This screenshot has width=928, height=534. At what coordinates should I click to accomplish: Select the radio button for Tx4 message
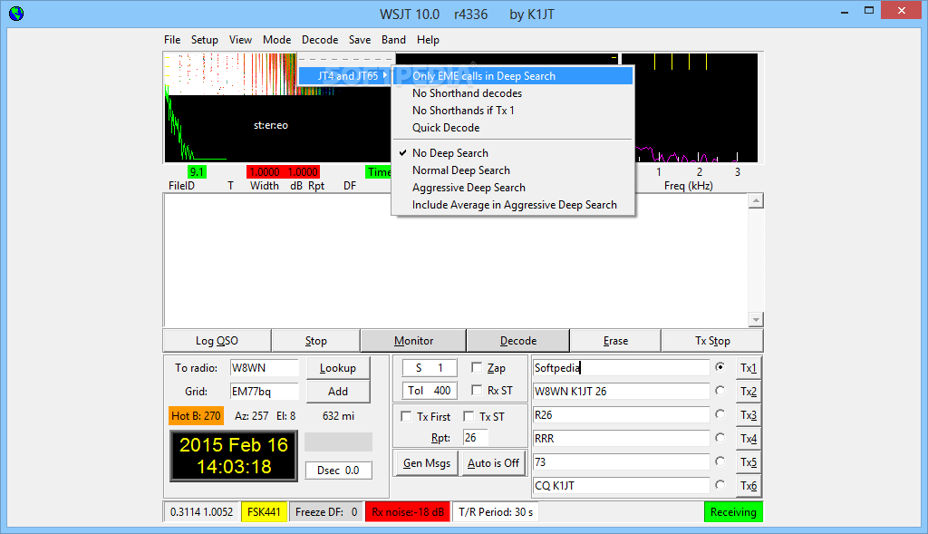(720, 438)
